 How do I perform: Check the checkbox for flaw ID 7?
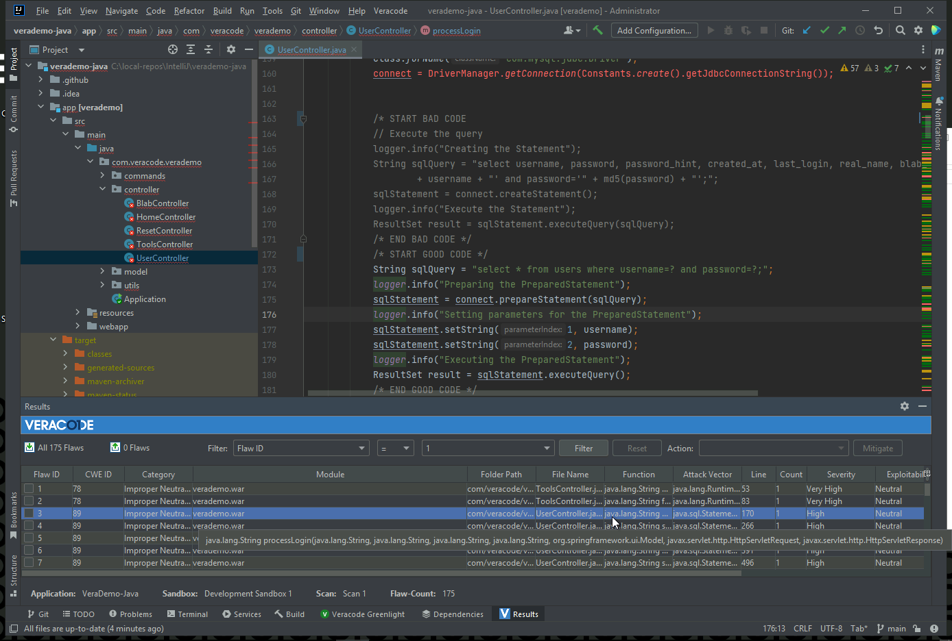(29, 562)
